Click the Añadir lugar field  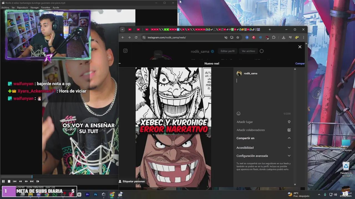pyautogui.click(x=263, y=122)
